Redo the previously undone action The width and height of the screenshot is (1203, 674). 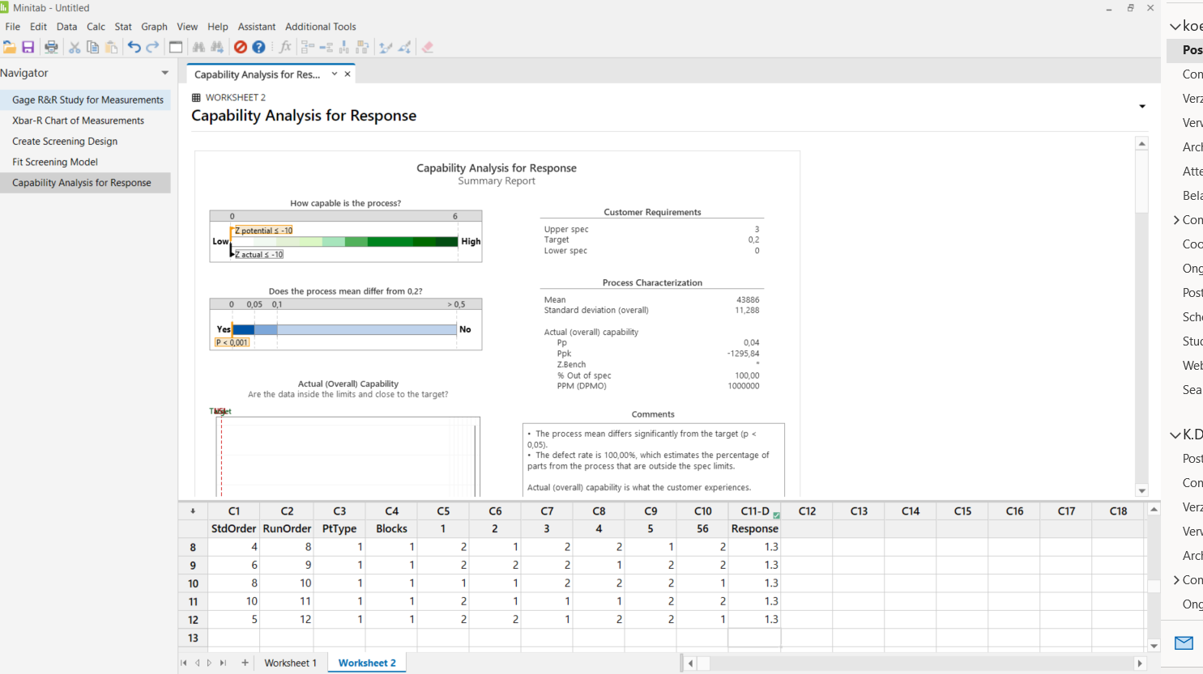click(x=152, y=46)
